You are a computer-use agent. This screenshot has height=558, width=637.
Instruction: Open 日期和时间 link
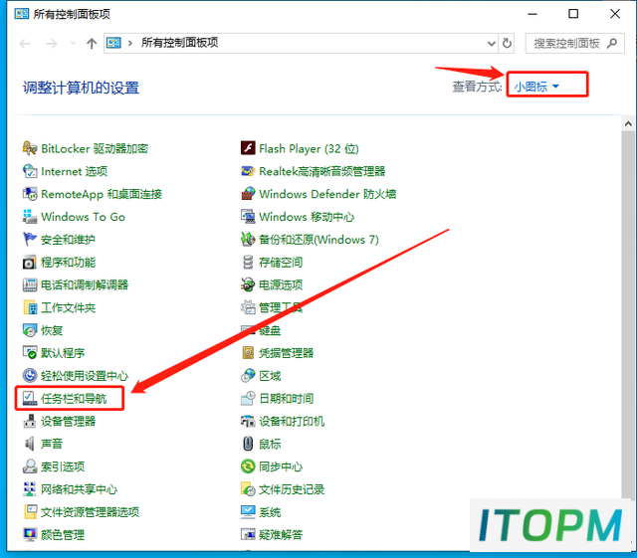pyautogui.click(x=287, y=399)
